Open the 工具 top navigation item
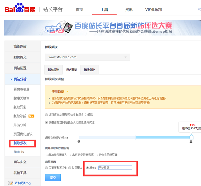This screenshot has width=201, height=186. coord(104,9)
